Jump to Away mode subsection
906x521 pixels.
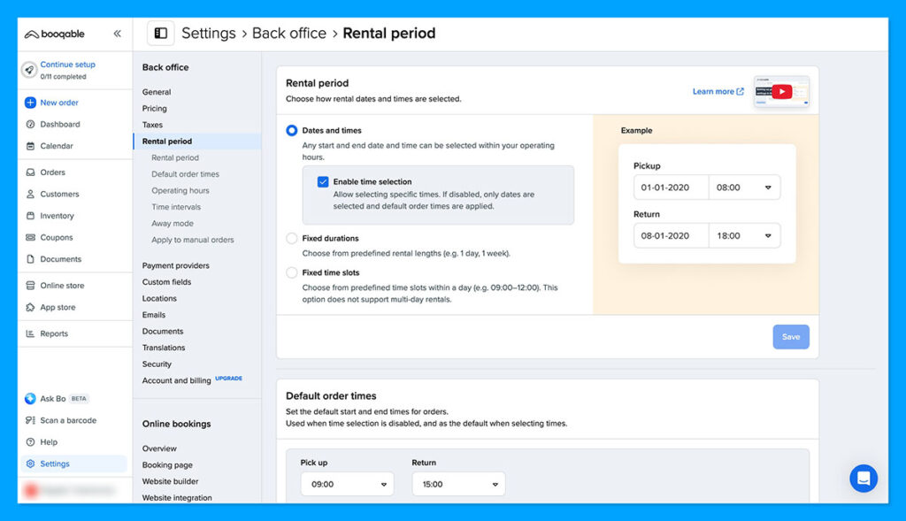[x=173, y=224]
